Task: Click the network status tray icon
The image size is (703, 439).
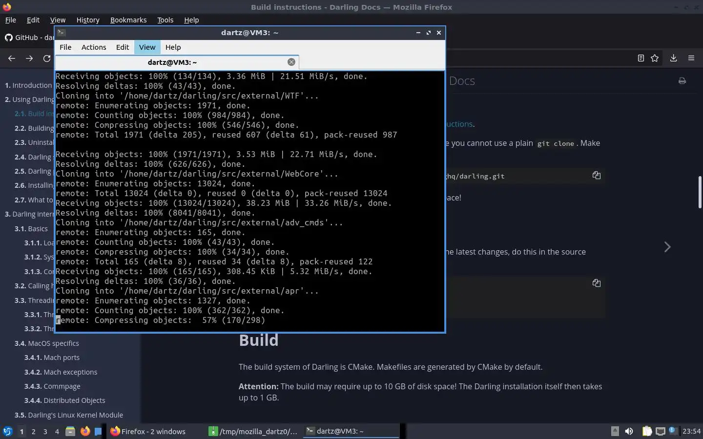Action: click(x=660, y=431)
